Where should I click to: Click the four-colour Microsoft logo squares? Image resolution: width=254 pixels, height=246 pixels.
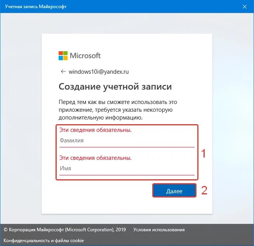click(x=63, y=55)
